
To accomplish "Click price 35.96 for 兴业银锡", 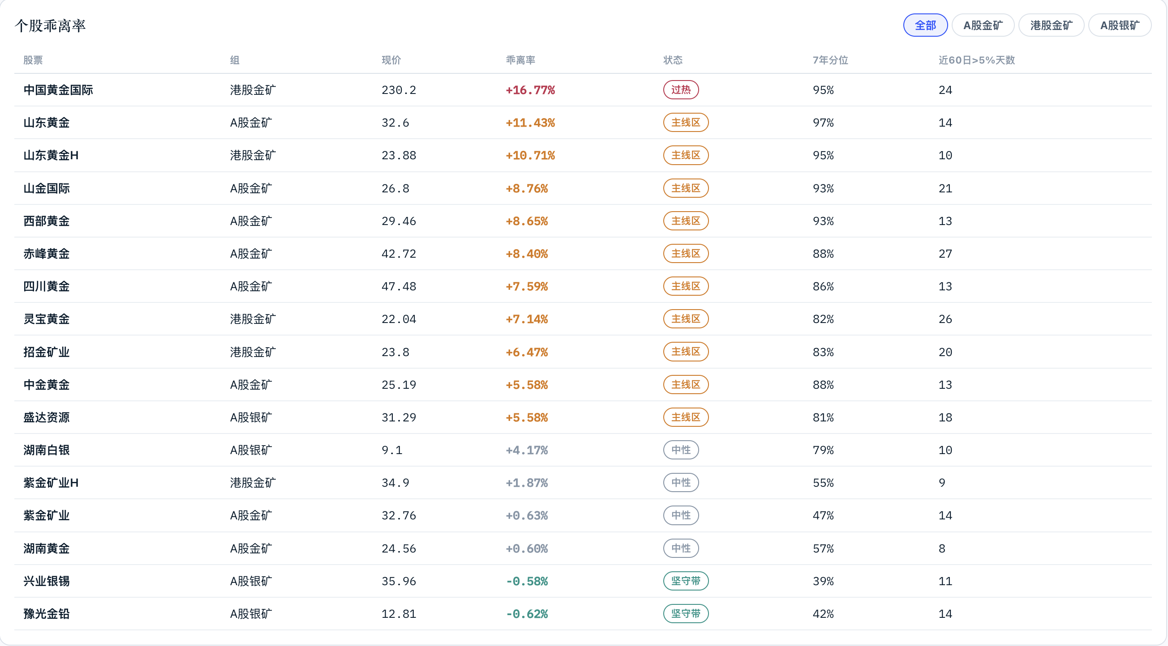I will click(399, 581).
